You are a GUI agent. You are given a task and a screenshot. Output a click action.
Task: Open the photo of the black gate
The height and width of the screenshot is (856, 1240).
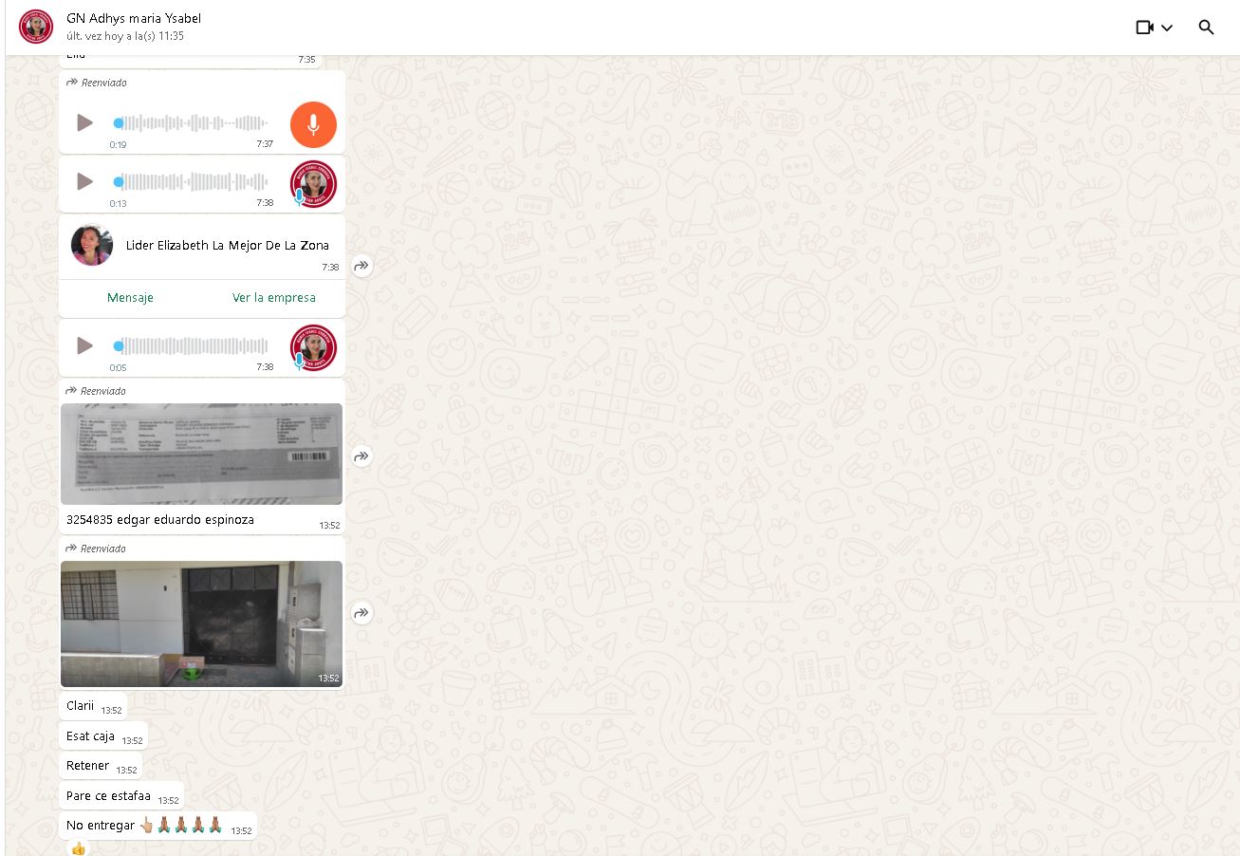pos(201,623)
